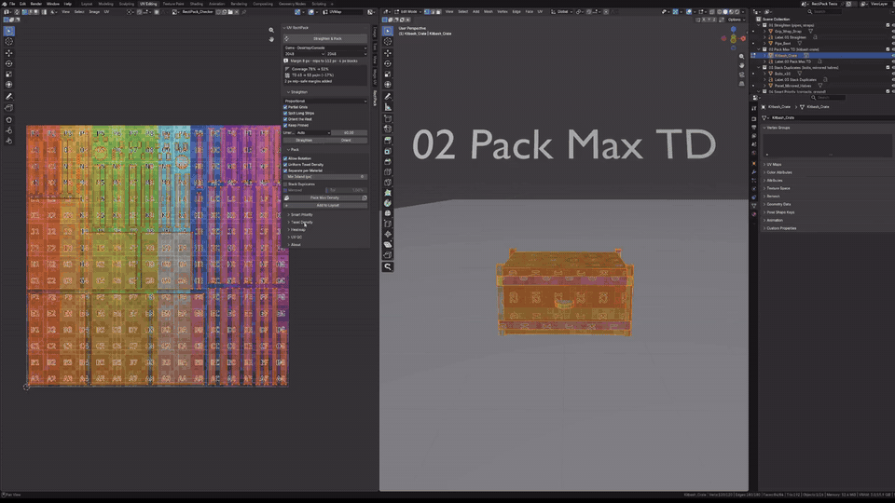The image size is (895, 503).
Task: Select the Shear tool in 3D viewport toolbar
Action: point(388,245)
